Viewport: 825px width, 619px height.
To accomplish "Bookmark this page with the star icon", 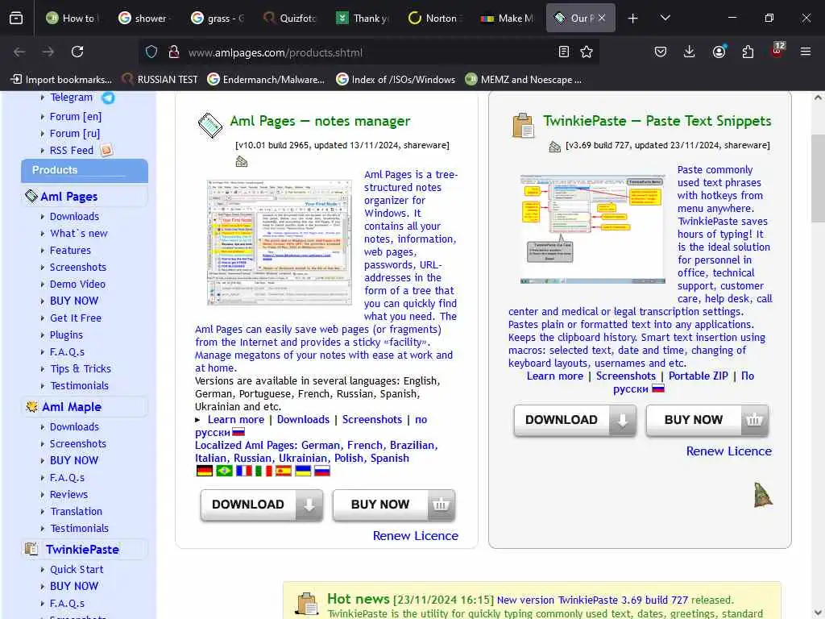I will pyautogui.click(x=587, y=52).
